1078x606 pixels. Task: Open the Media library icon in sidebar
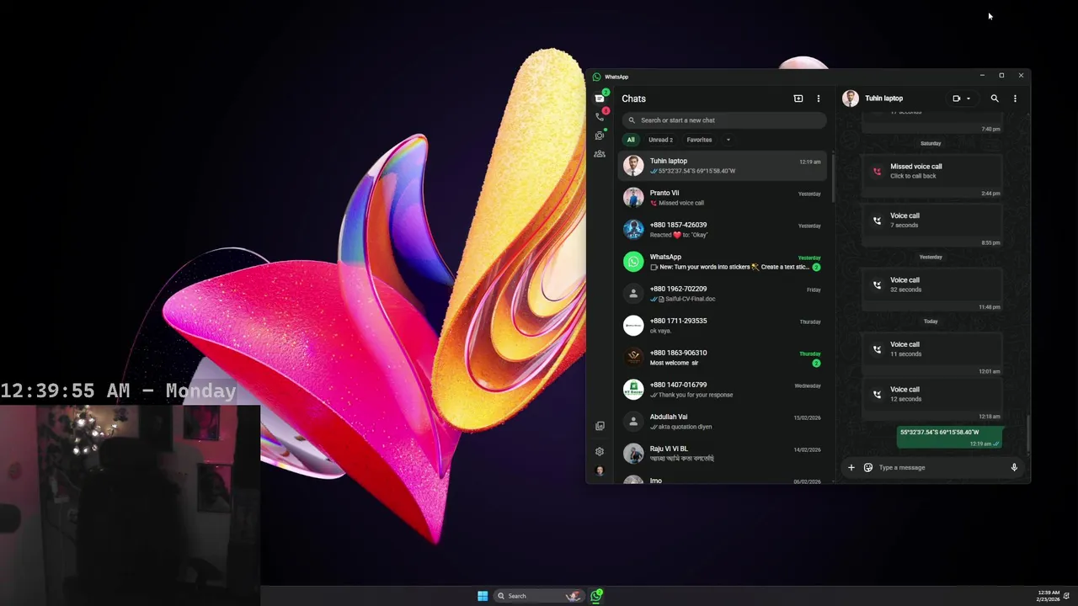pos(600,426)
